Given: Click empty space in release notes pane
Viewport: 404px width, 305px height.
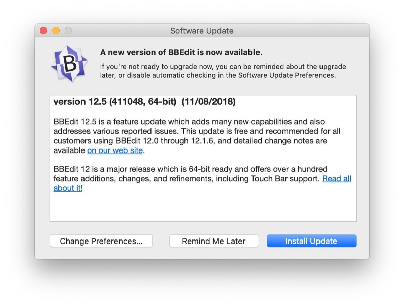Looking at the screenshot, I should click(x=202, y=207).
